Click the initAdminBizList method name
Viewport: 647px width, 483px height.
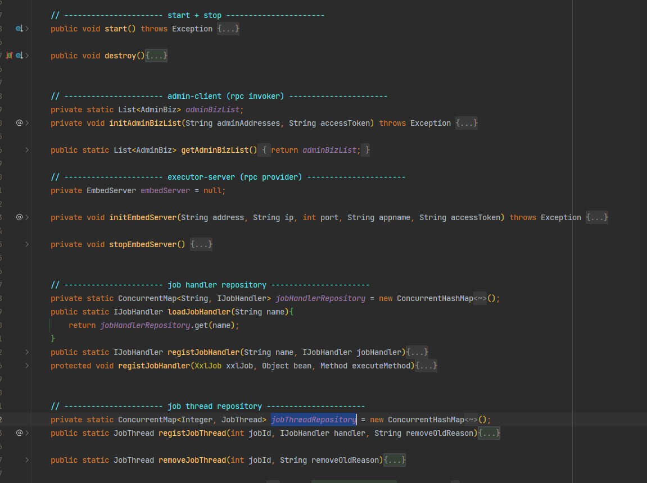point(145,123)
